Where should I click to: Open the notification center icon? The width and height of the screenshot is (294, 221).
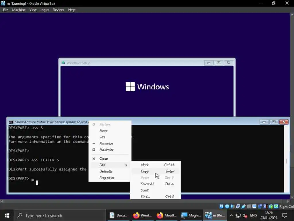[x=285, y=215]
